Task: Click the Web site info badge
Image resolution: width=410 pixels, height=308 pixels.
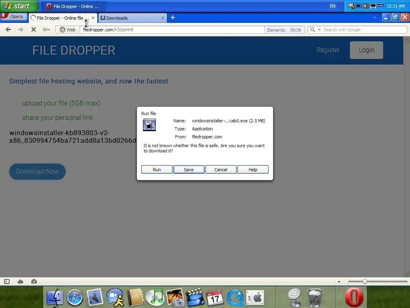Action: pos(67,30)
